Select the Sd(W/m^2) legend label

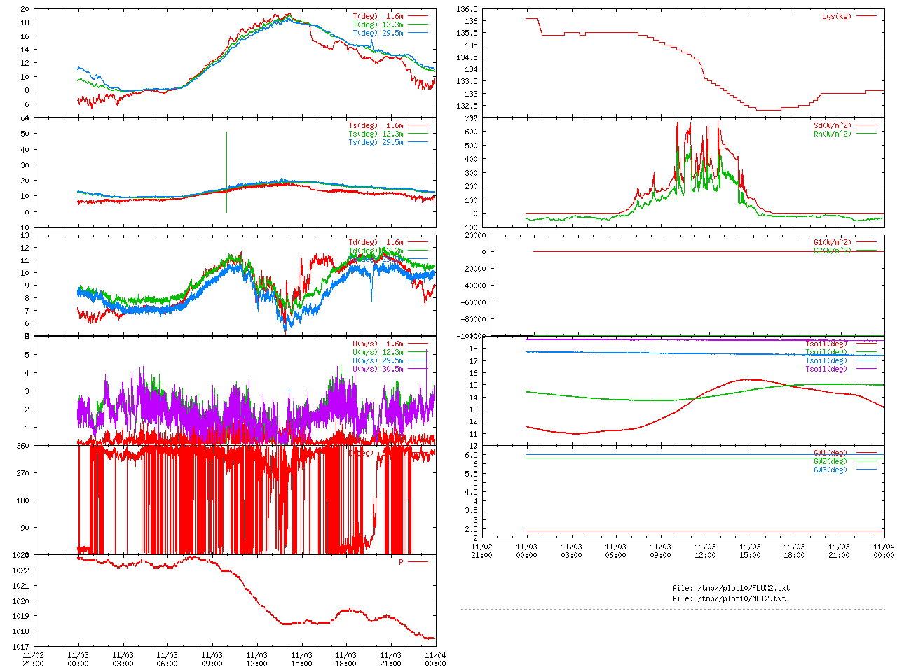point(832,125)
